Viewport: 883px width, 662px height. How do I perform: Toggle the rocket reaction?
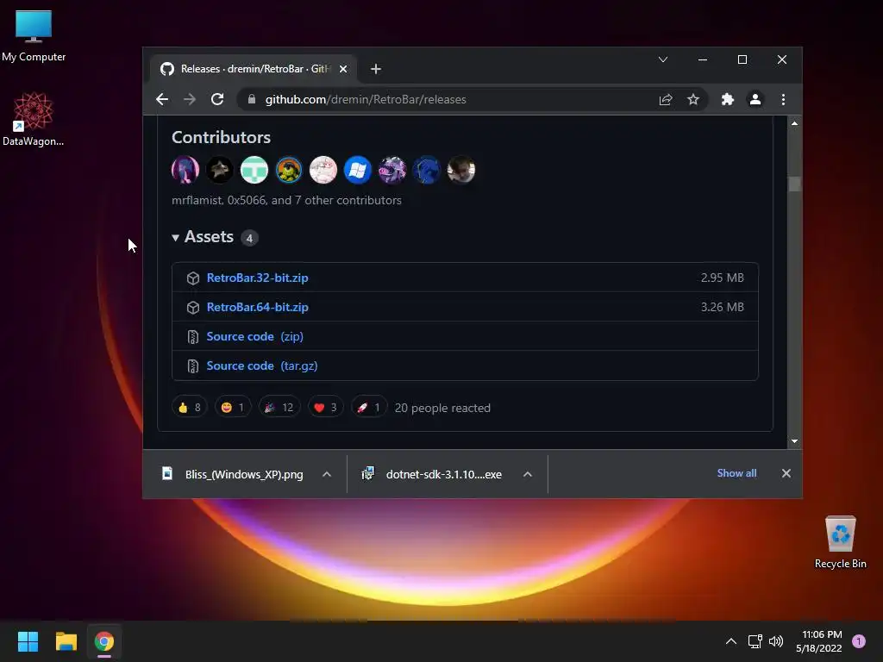coord(369,408)
